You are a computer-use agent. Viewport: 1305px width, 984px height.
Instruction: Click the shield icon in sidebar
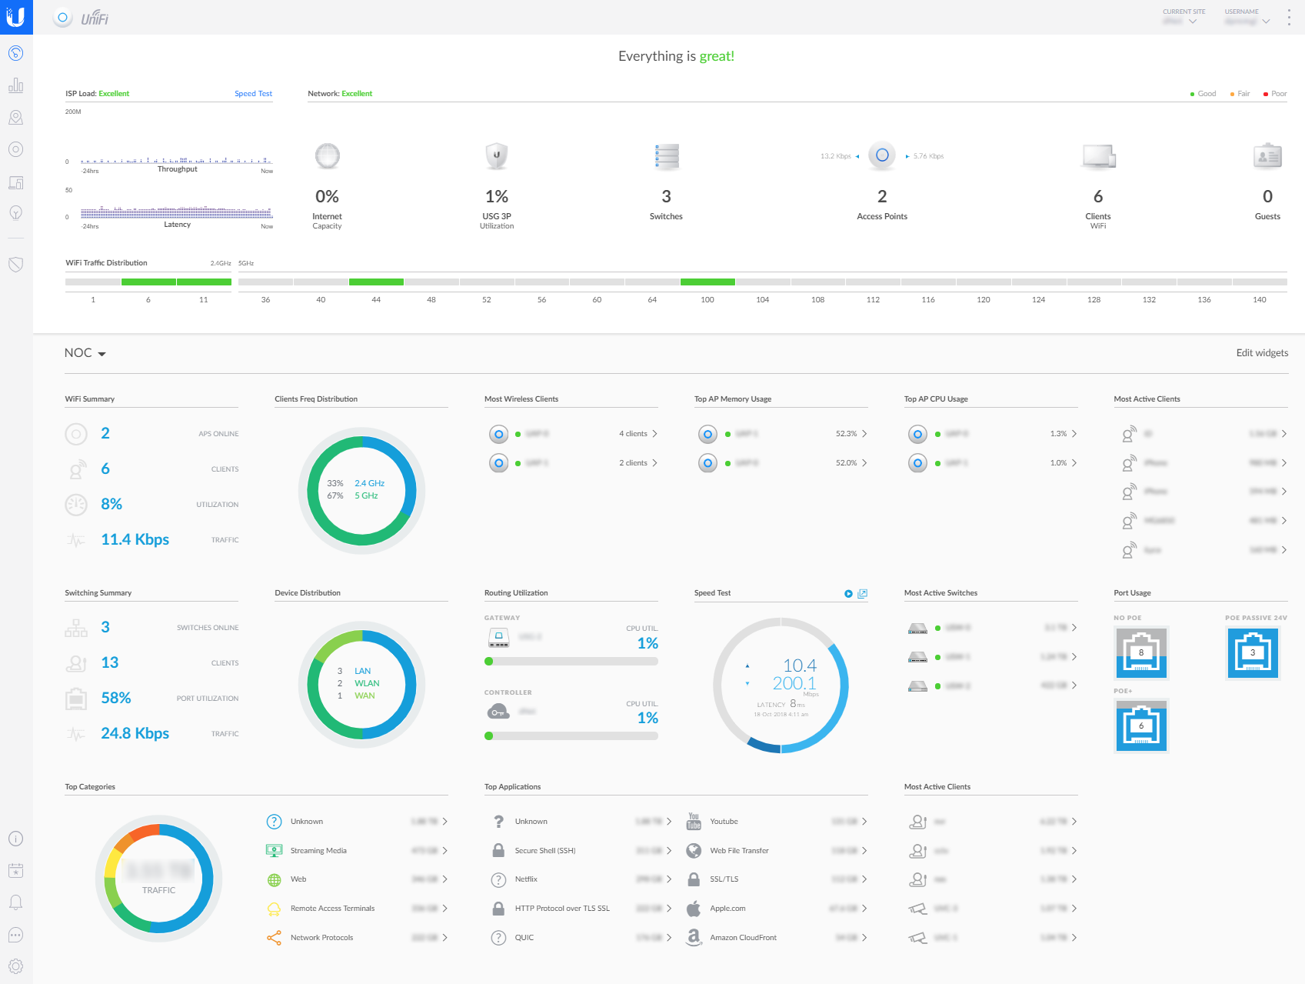[x=16, y=265]
